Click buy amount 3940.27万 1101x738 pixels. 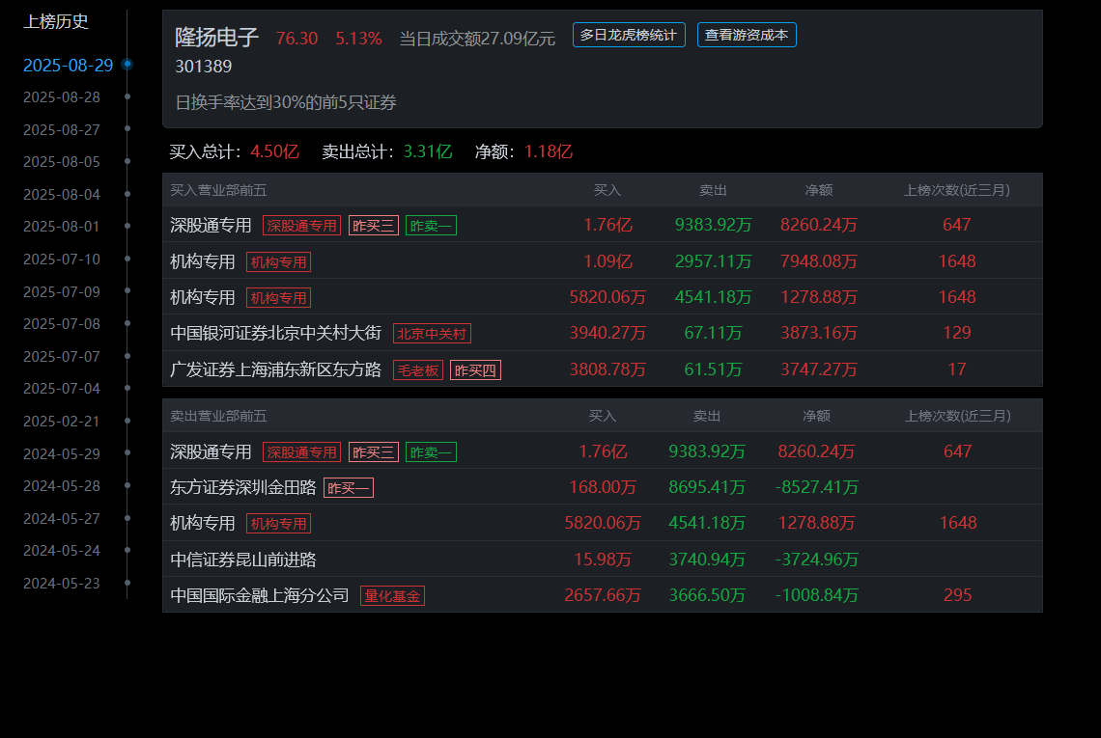click(x=607, y=333)
